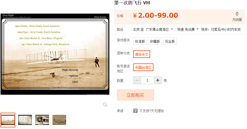This screenshot has height=129, width=247.
Task: Select the fourth glider thumbnail
Action: coord(59,120)
